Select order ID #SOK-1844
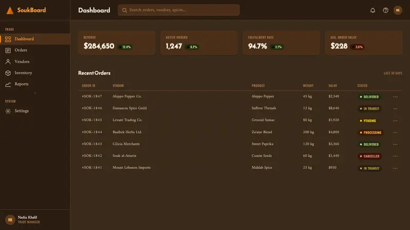This screenshot has height=230, width=410. point(92,132)
